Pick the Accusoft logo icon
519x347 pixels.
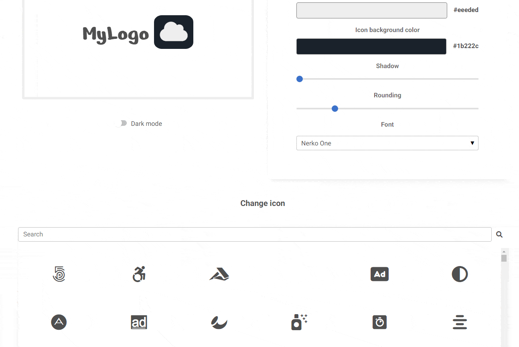click(219, 274)
